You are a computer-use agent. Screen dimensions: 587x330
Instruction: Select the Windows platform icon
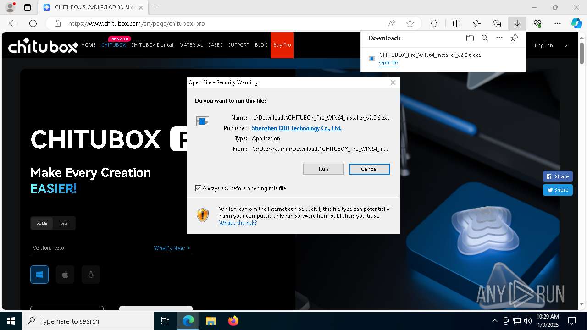point(39,275)
